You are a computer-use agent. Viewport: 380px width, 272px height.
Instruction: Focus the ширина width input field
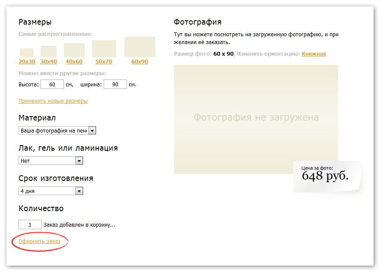click(x=115, y=84)
